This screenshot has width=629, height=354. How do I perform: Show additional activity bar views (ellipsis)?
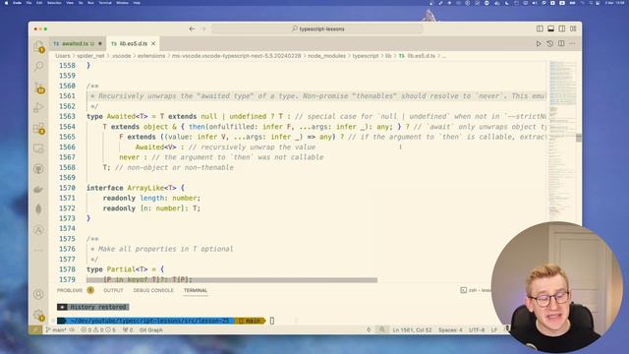tap(39, 250)
